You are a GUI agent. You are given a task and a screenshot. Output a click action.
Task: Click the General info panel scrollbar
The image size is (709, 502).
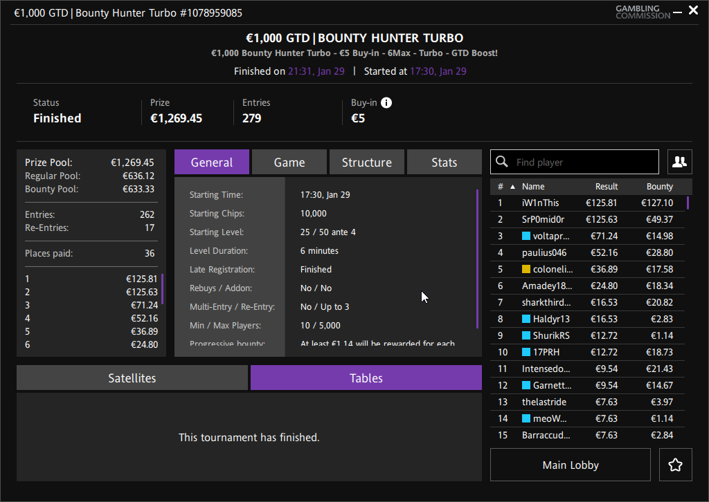(478, 259)
